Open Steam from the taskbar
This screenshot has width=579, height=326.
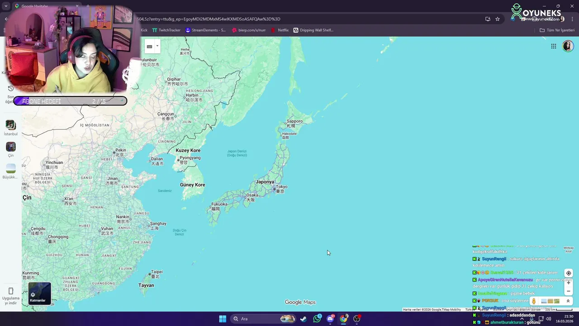[304, 319]
